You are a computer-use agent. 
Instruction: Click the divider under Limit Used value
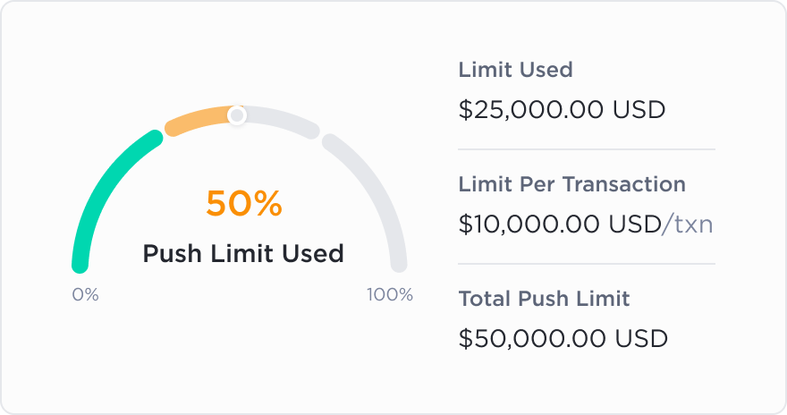coord(587,149)
